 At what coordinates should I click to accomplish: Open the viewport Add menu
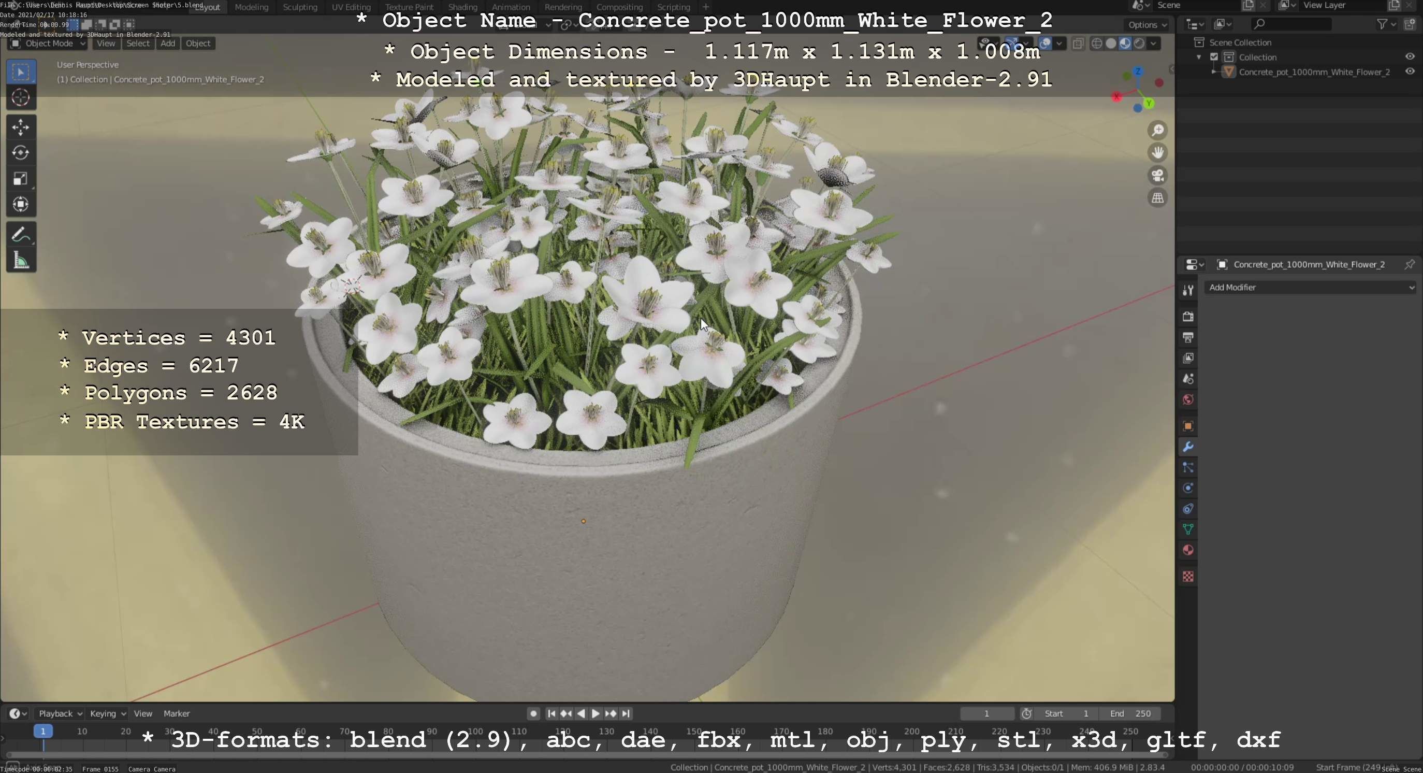click(168, 44)
